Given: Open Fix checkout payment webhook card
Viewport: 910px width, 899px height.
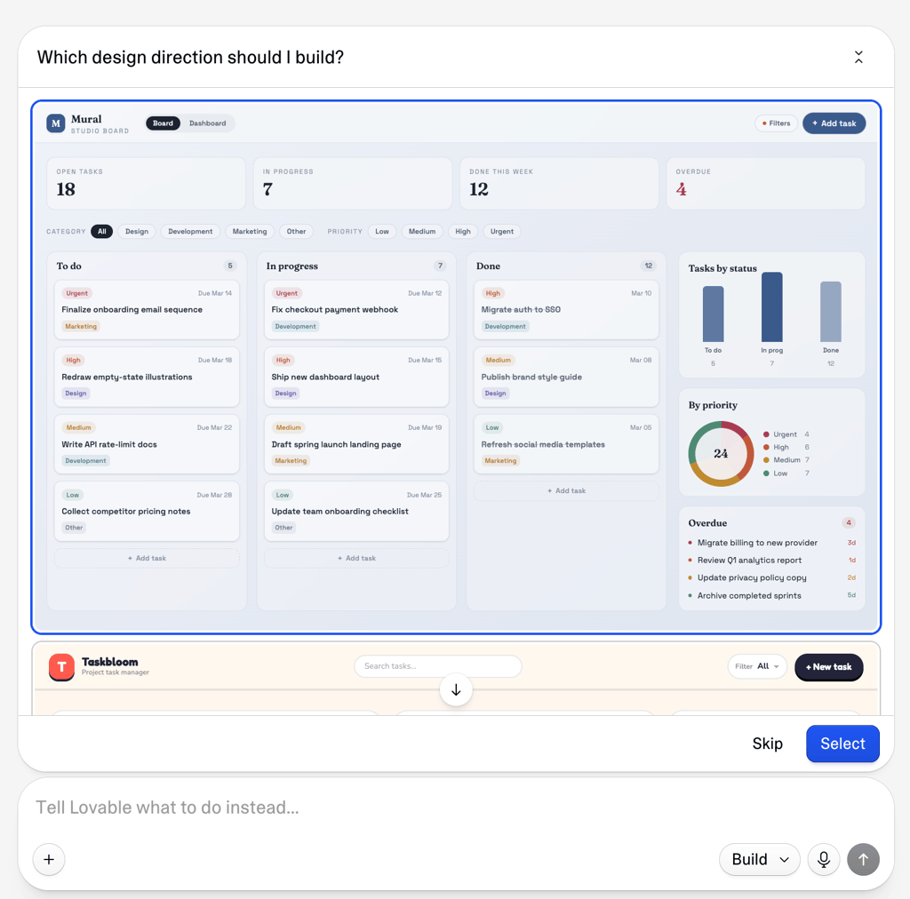Looking at the screenshot, I should (x=356, y=310).
